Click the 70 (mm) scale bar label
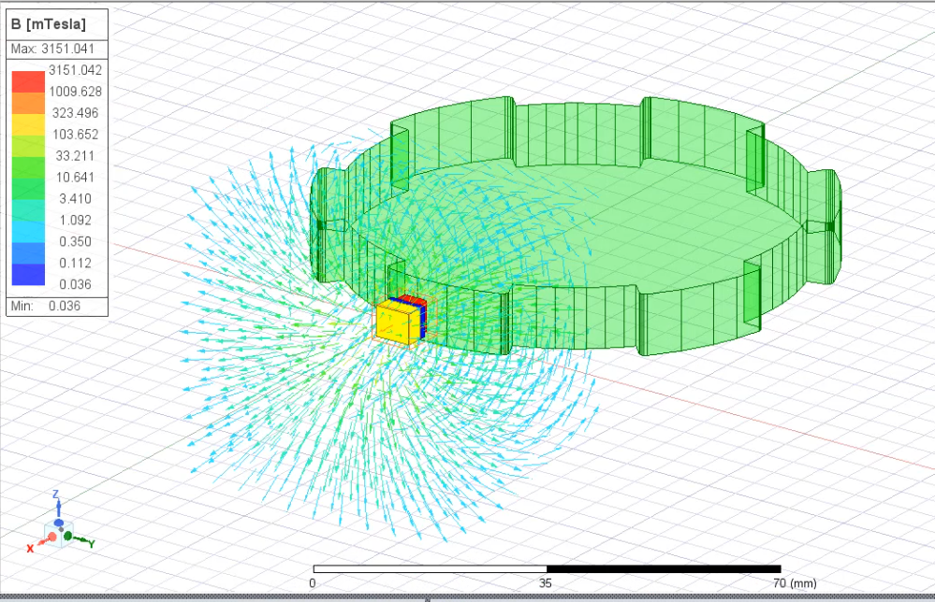This screenshot has width=935, height=602. click(x=795, y=583)
